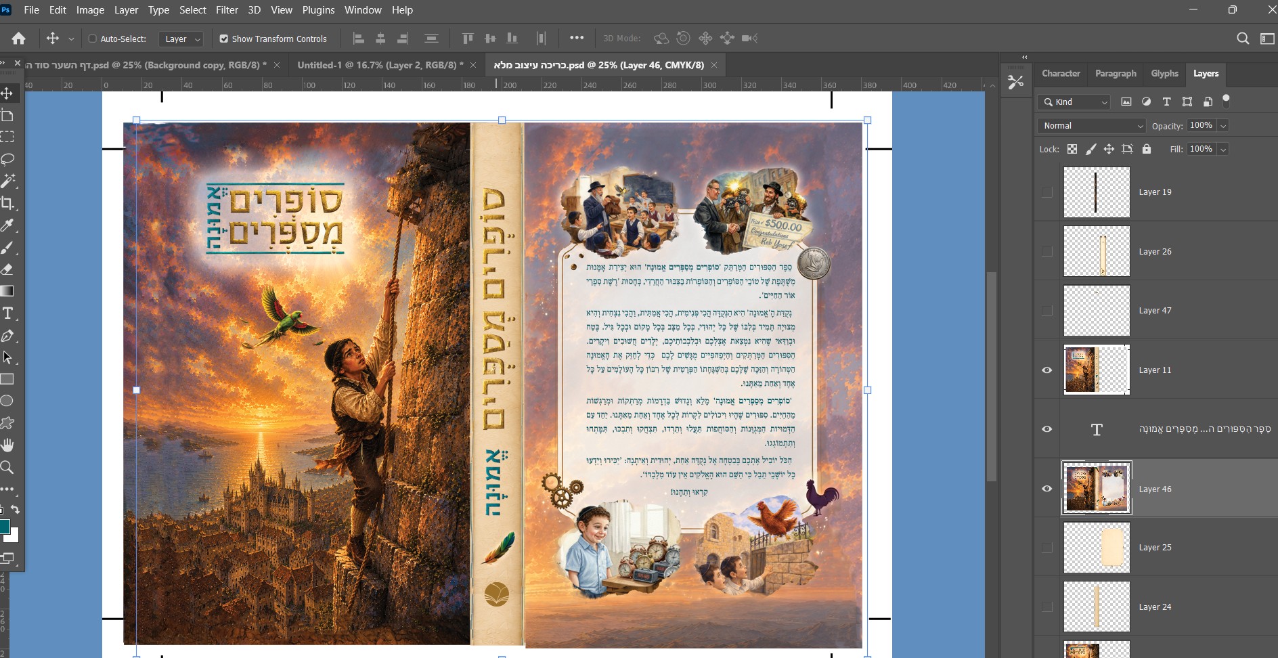Select the Magic Wand tool
Viewport: 1278px width, 658px height.
(x=7, y=181)
